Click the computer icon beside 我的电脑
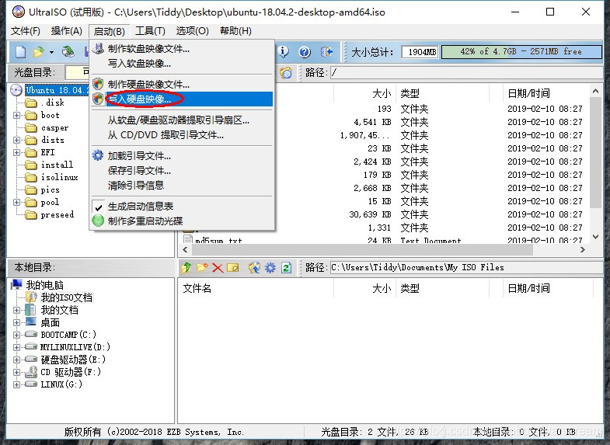 point(16,285)
